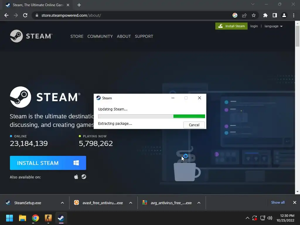Open File Explorer from the taskbar

pos(22,218)
